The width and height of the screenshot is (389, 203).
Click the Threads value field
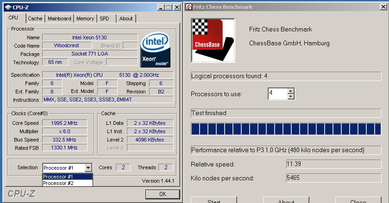(x=166, y=167)
